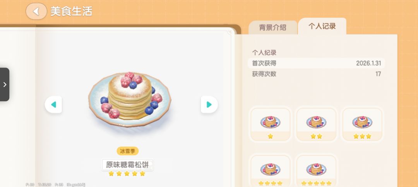
Task: Show next dish with right teal arrow
Action: point(209,105)
